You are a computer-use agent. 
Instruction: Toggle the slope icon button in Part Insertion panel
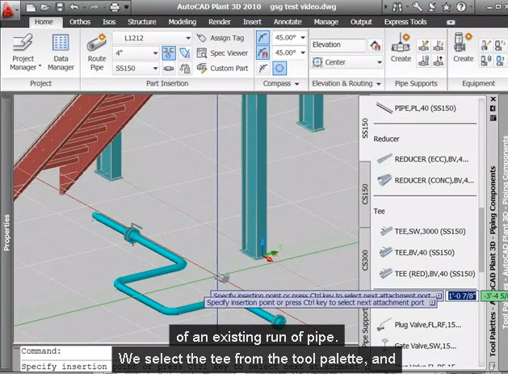185,53
